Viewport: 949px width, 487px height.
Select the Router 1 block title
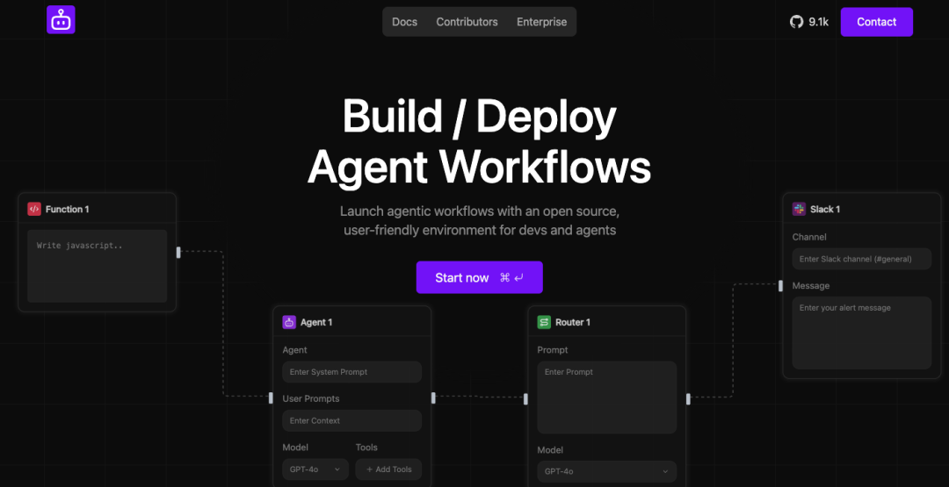[573, 322]
